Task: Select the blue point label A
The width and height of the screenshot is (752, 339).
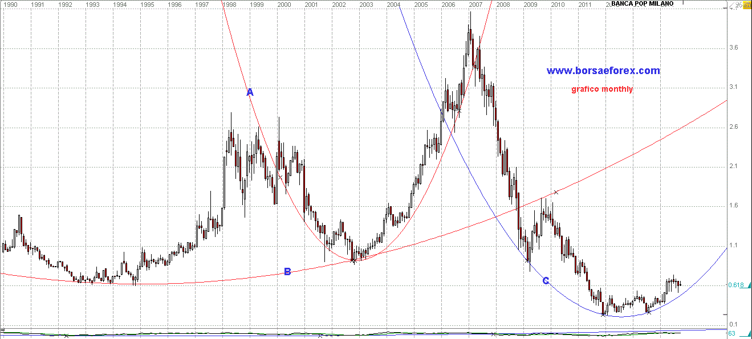Action: pyautogui.click(x=249, y=92)
